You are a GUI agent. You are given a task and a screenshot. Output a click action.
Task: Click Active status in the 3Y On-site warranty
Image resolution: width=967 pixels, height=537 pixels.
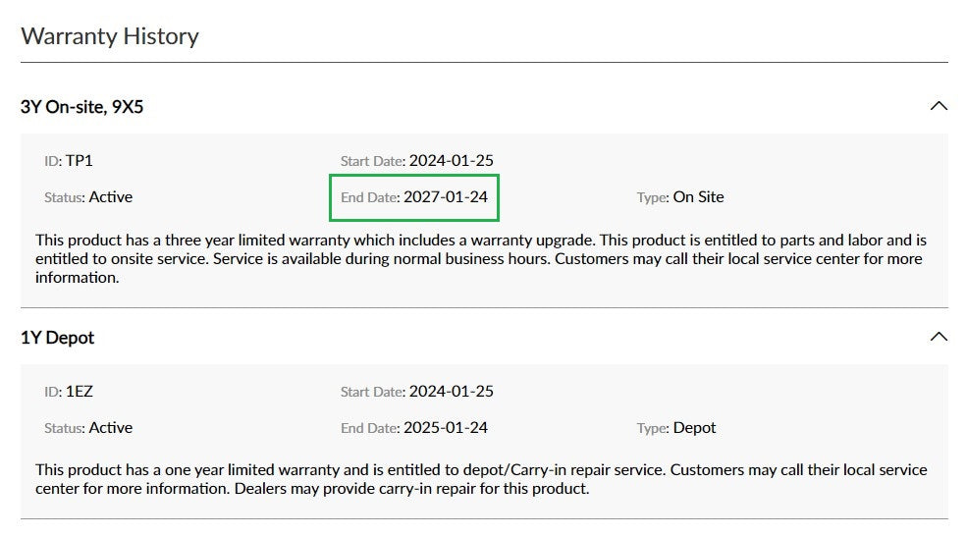coord(110,197)
